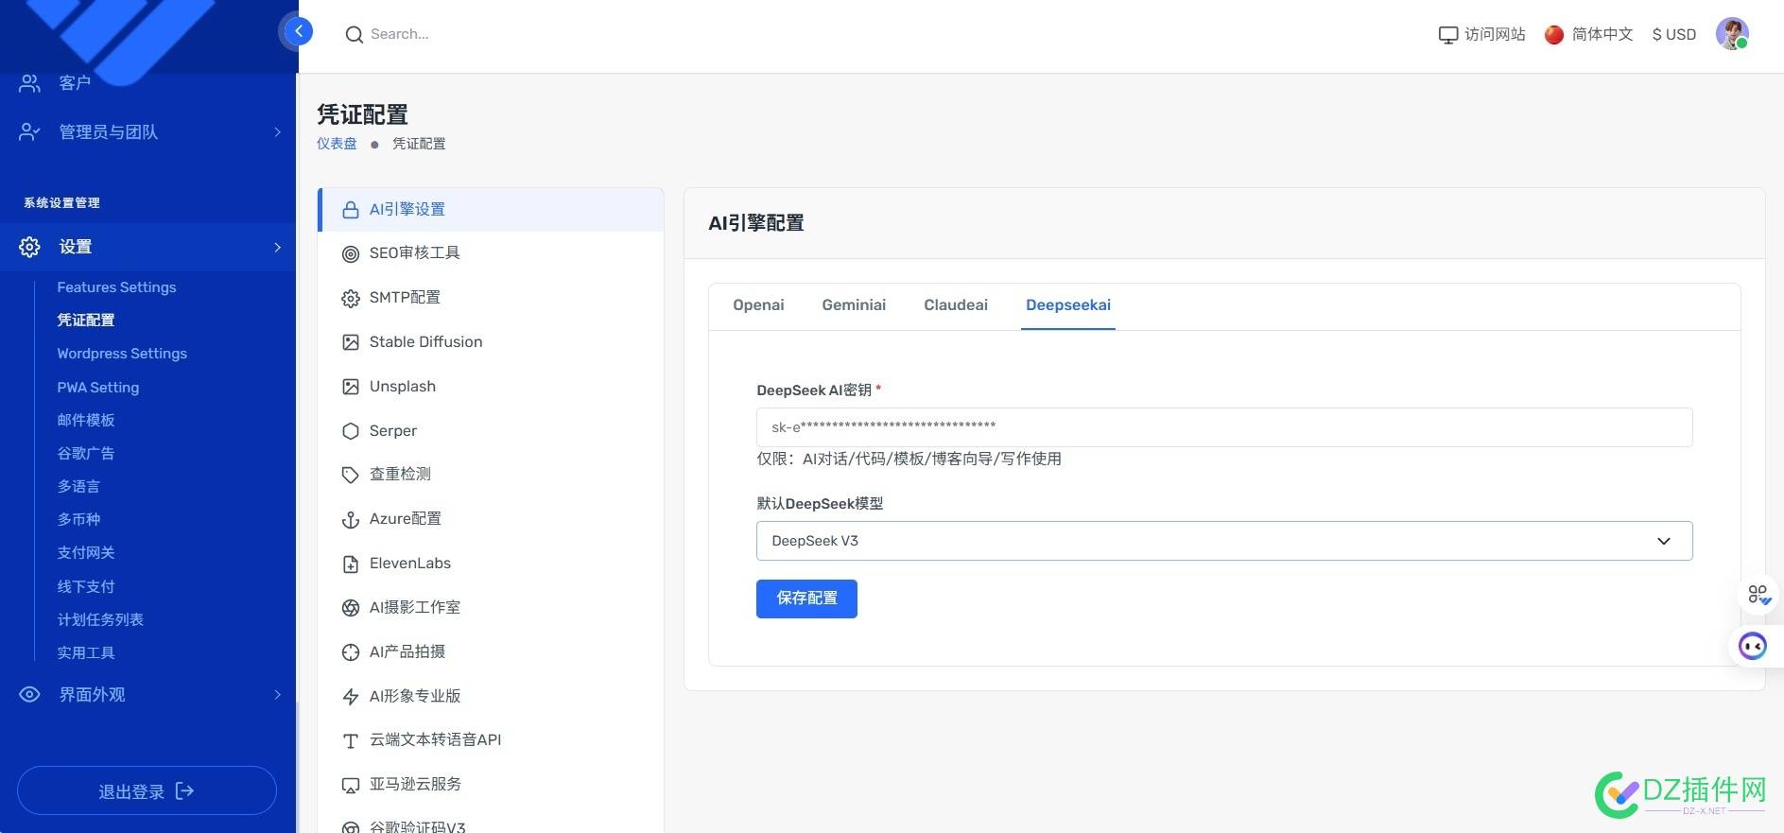
Task: Click the anchor icon beside Azure配置
Action: [x=350, y=519]
